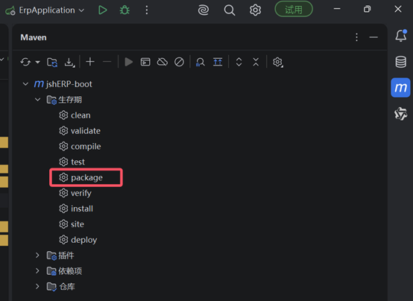Download sources and documentation icon

click(69, 62)
